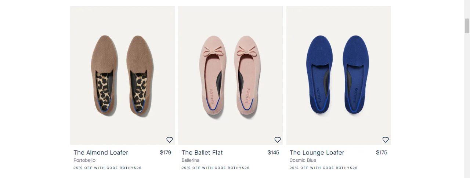The width and height of the screenshot is (470, 178).
Task: Click the page's vertical scrollbar thumb
Action: 467,26
